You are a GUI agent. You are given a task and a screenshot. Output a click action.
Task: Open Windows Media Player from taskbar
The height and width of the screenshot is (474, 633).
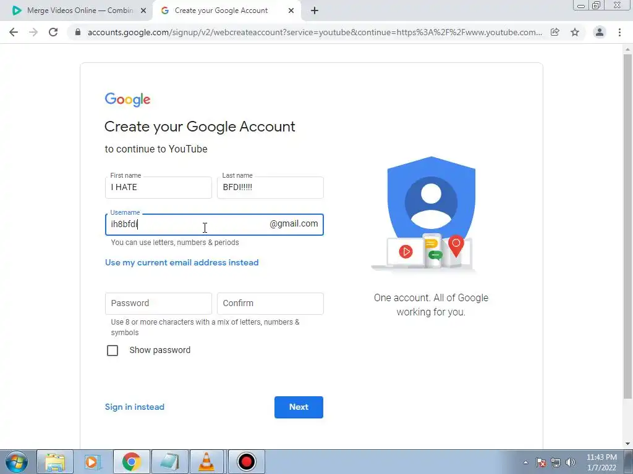coord(93,462)
